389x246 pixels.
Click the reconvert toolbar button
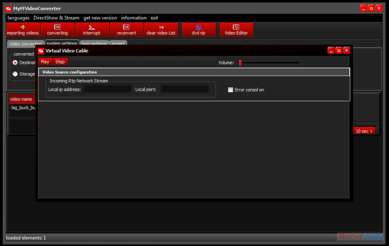point(126,29)
